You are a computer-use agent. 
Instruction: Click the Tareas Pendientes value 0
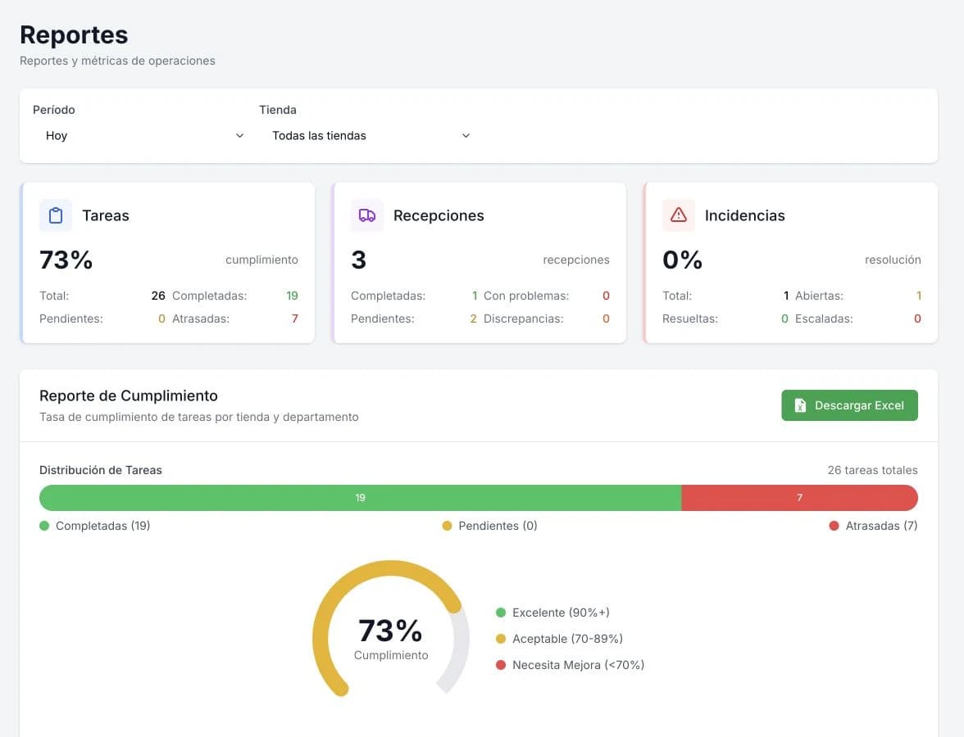(x=161, y=319)
